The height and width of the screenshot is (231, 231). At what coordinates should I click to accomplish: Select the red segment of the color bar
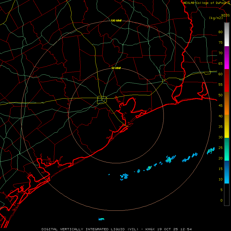[227, 81]
